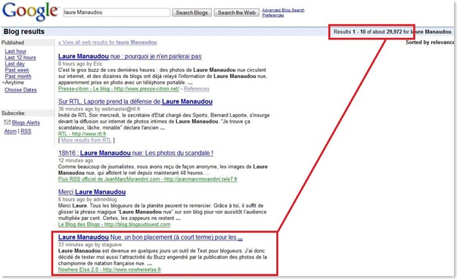457x279 pixels.
Task: Open the 'Merci Laure Manaudou' result
Action: pos(92,192)
